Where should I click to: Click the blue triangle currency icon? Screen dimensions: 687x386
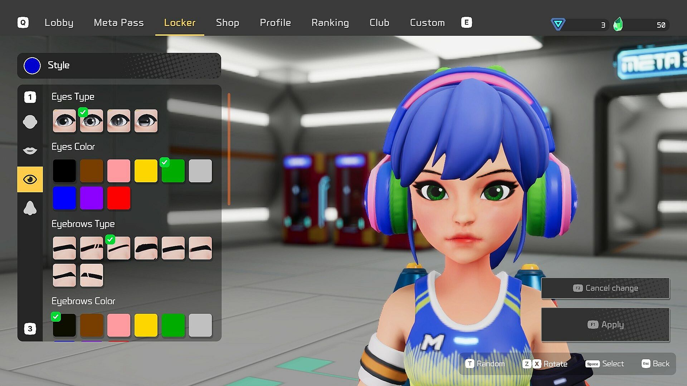[x=558, y=24]
